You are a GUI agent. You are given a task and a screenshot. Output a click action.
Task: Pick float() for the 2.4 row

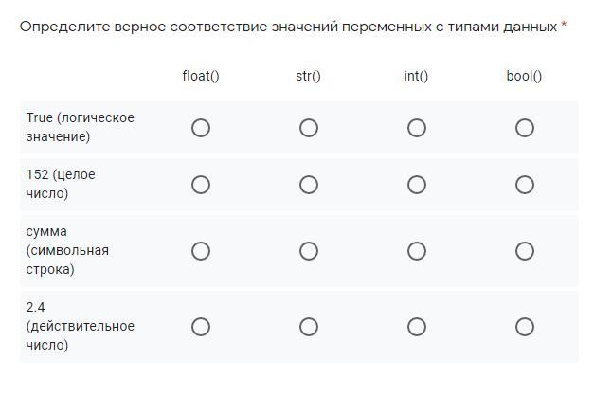[x=201, y=327]
